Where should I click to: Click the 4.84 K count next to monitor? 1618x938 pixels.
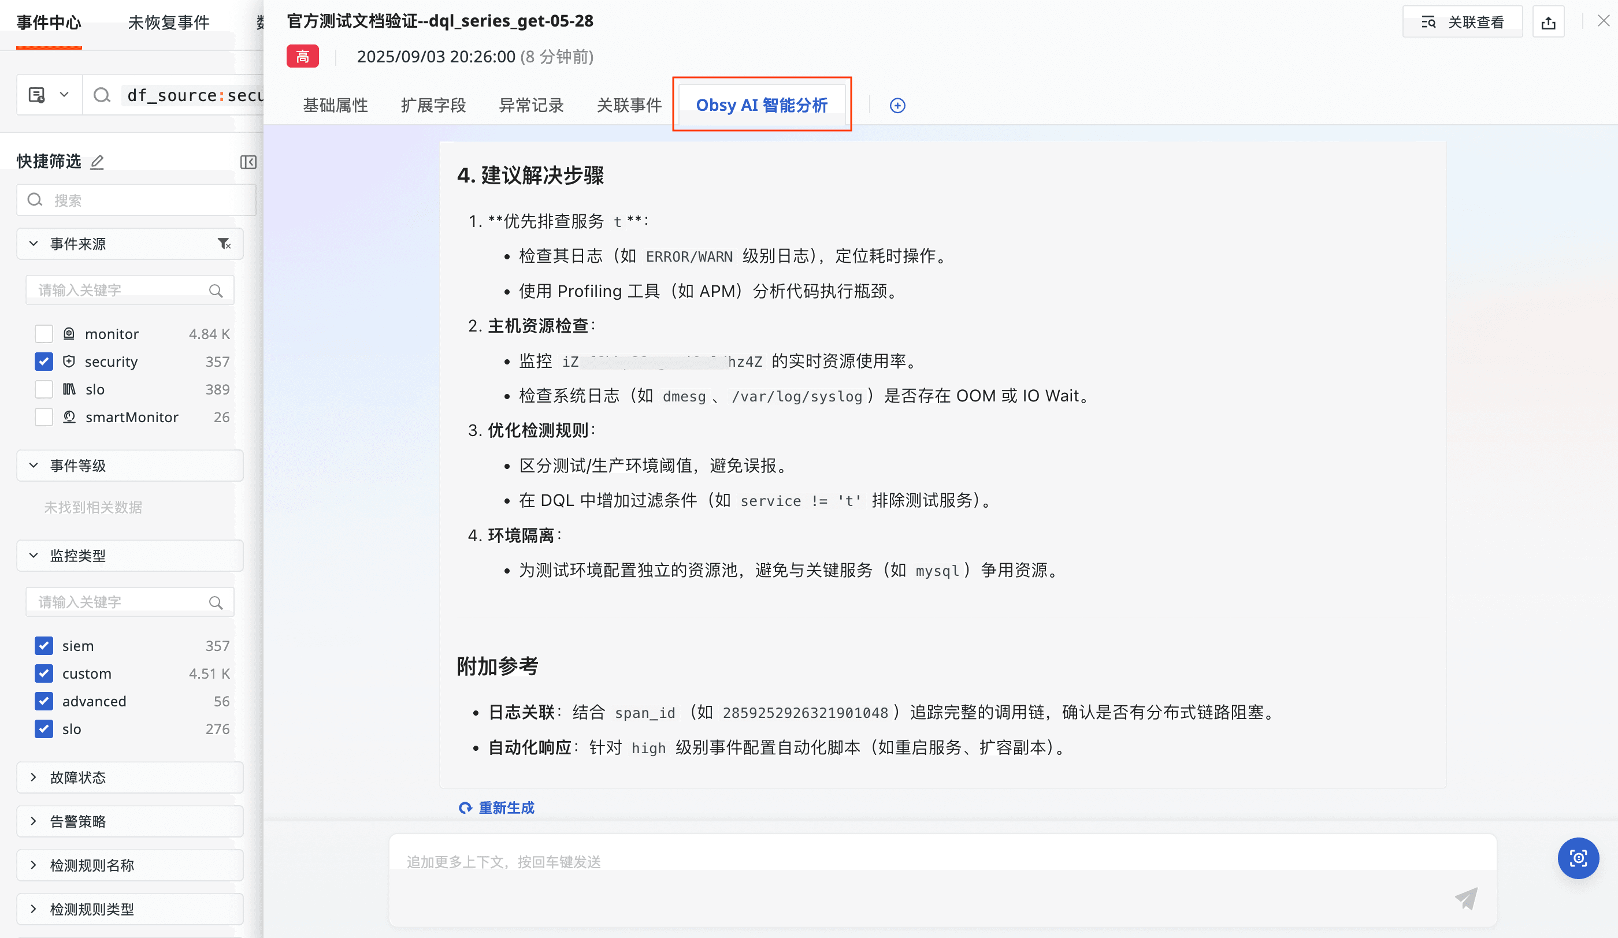209,334
